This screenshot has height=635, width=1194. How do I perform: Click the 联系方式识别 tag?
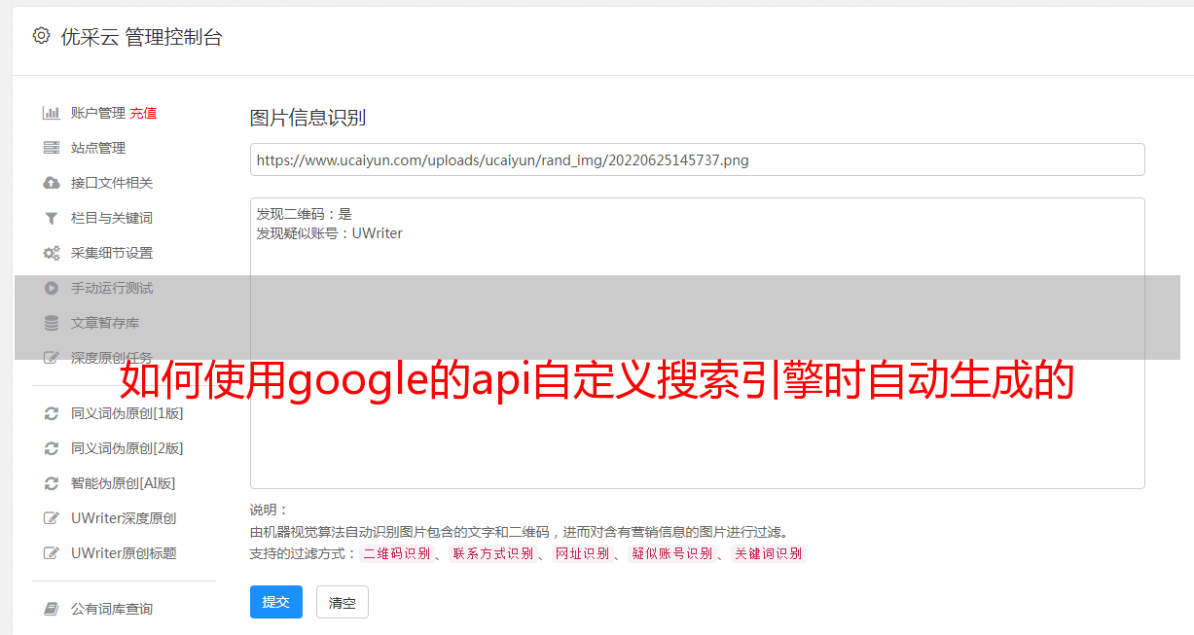pyautogui.click(x=493, y=553)
